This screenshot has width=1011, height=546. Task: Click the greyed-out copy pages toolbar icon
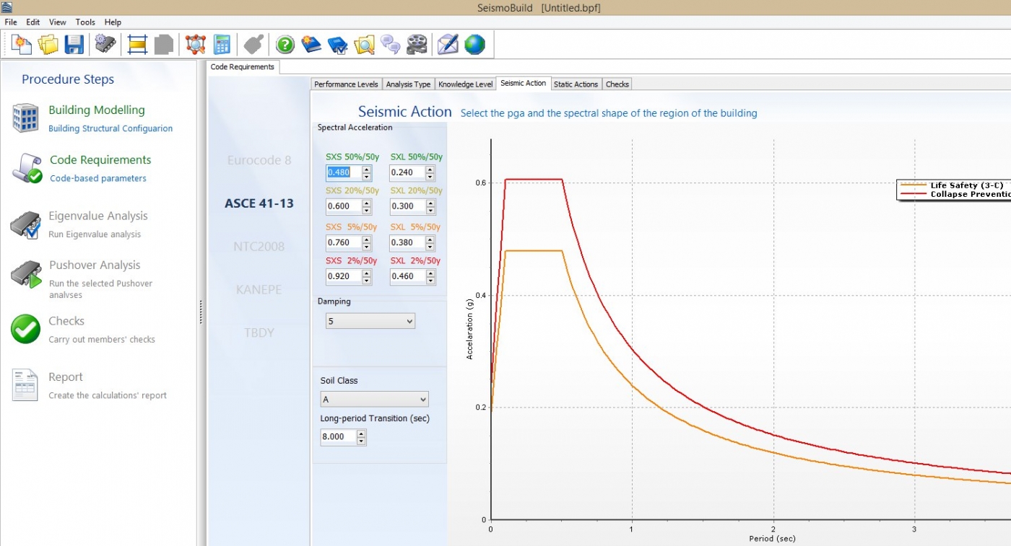point(164,45)
